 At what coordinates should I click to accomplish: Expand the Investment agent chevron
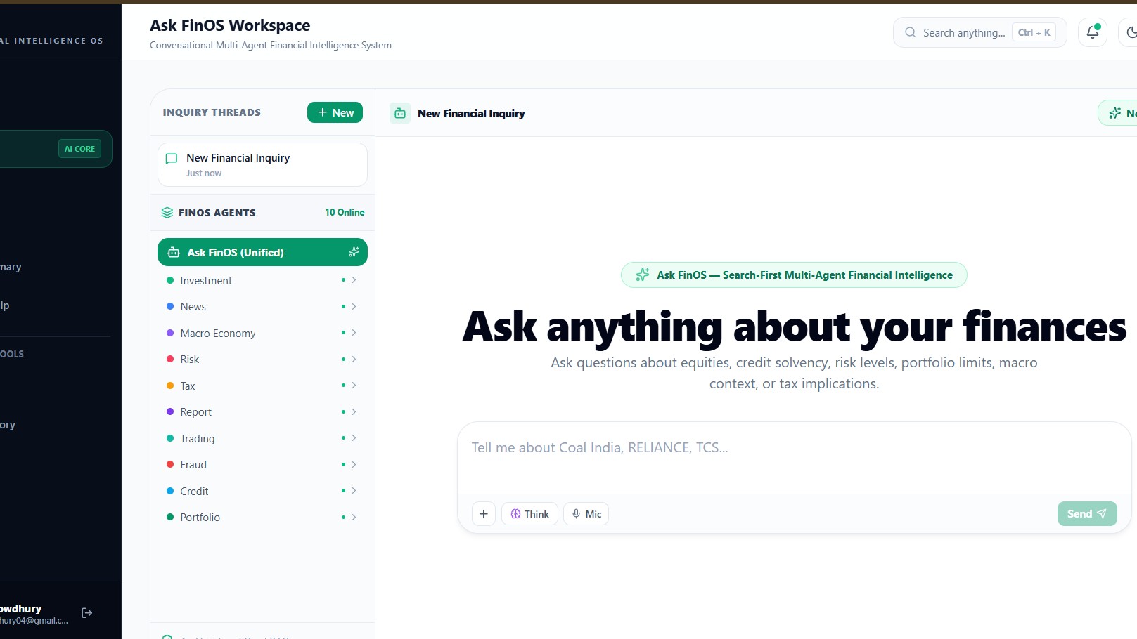(x=354, y=280)
